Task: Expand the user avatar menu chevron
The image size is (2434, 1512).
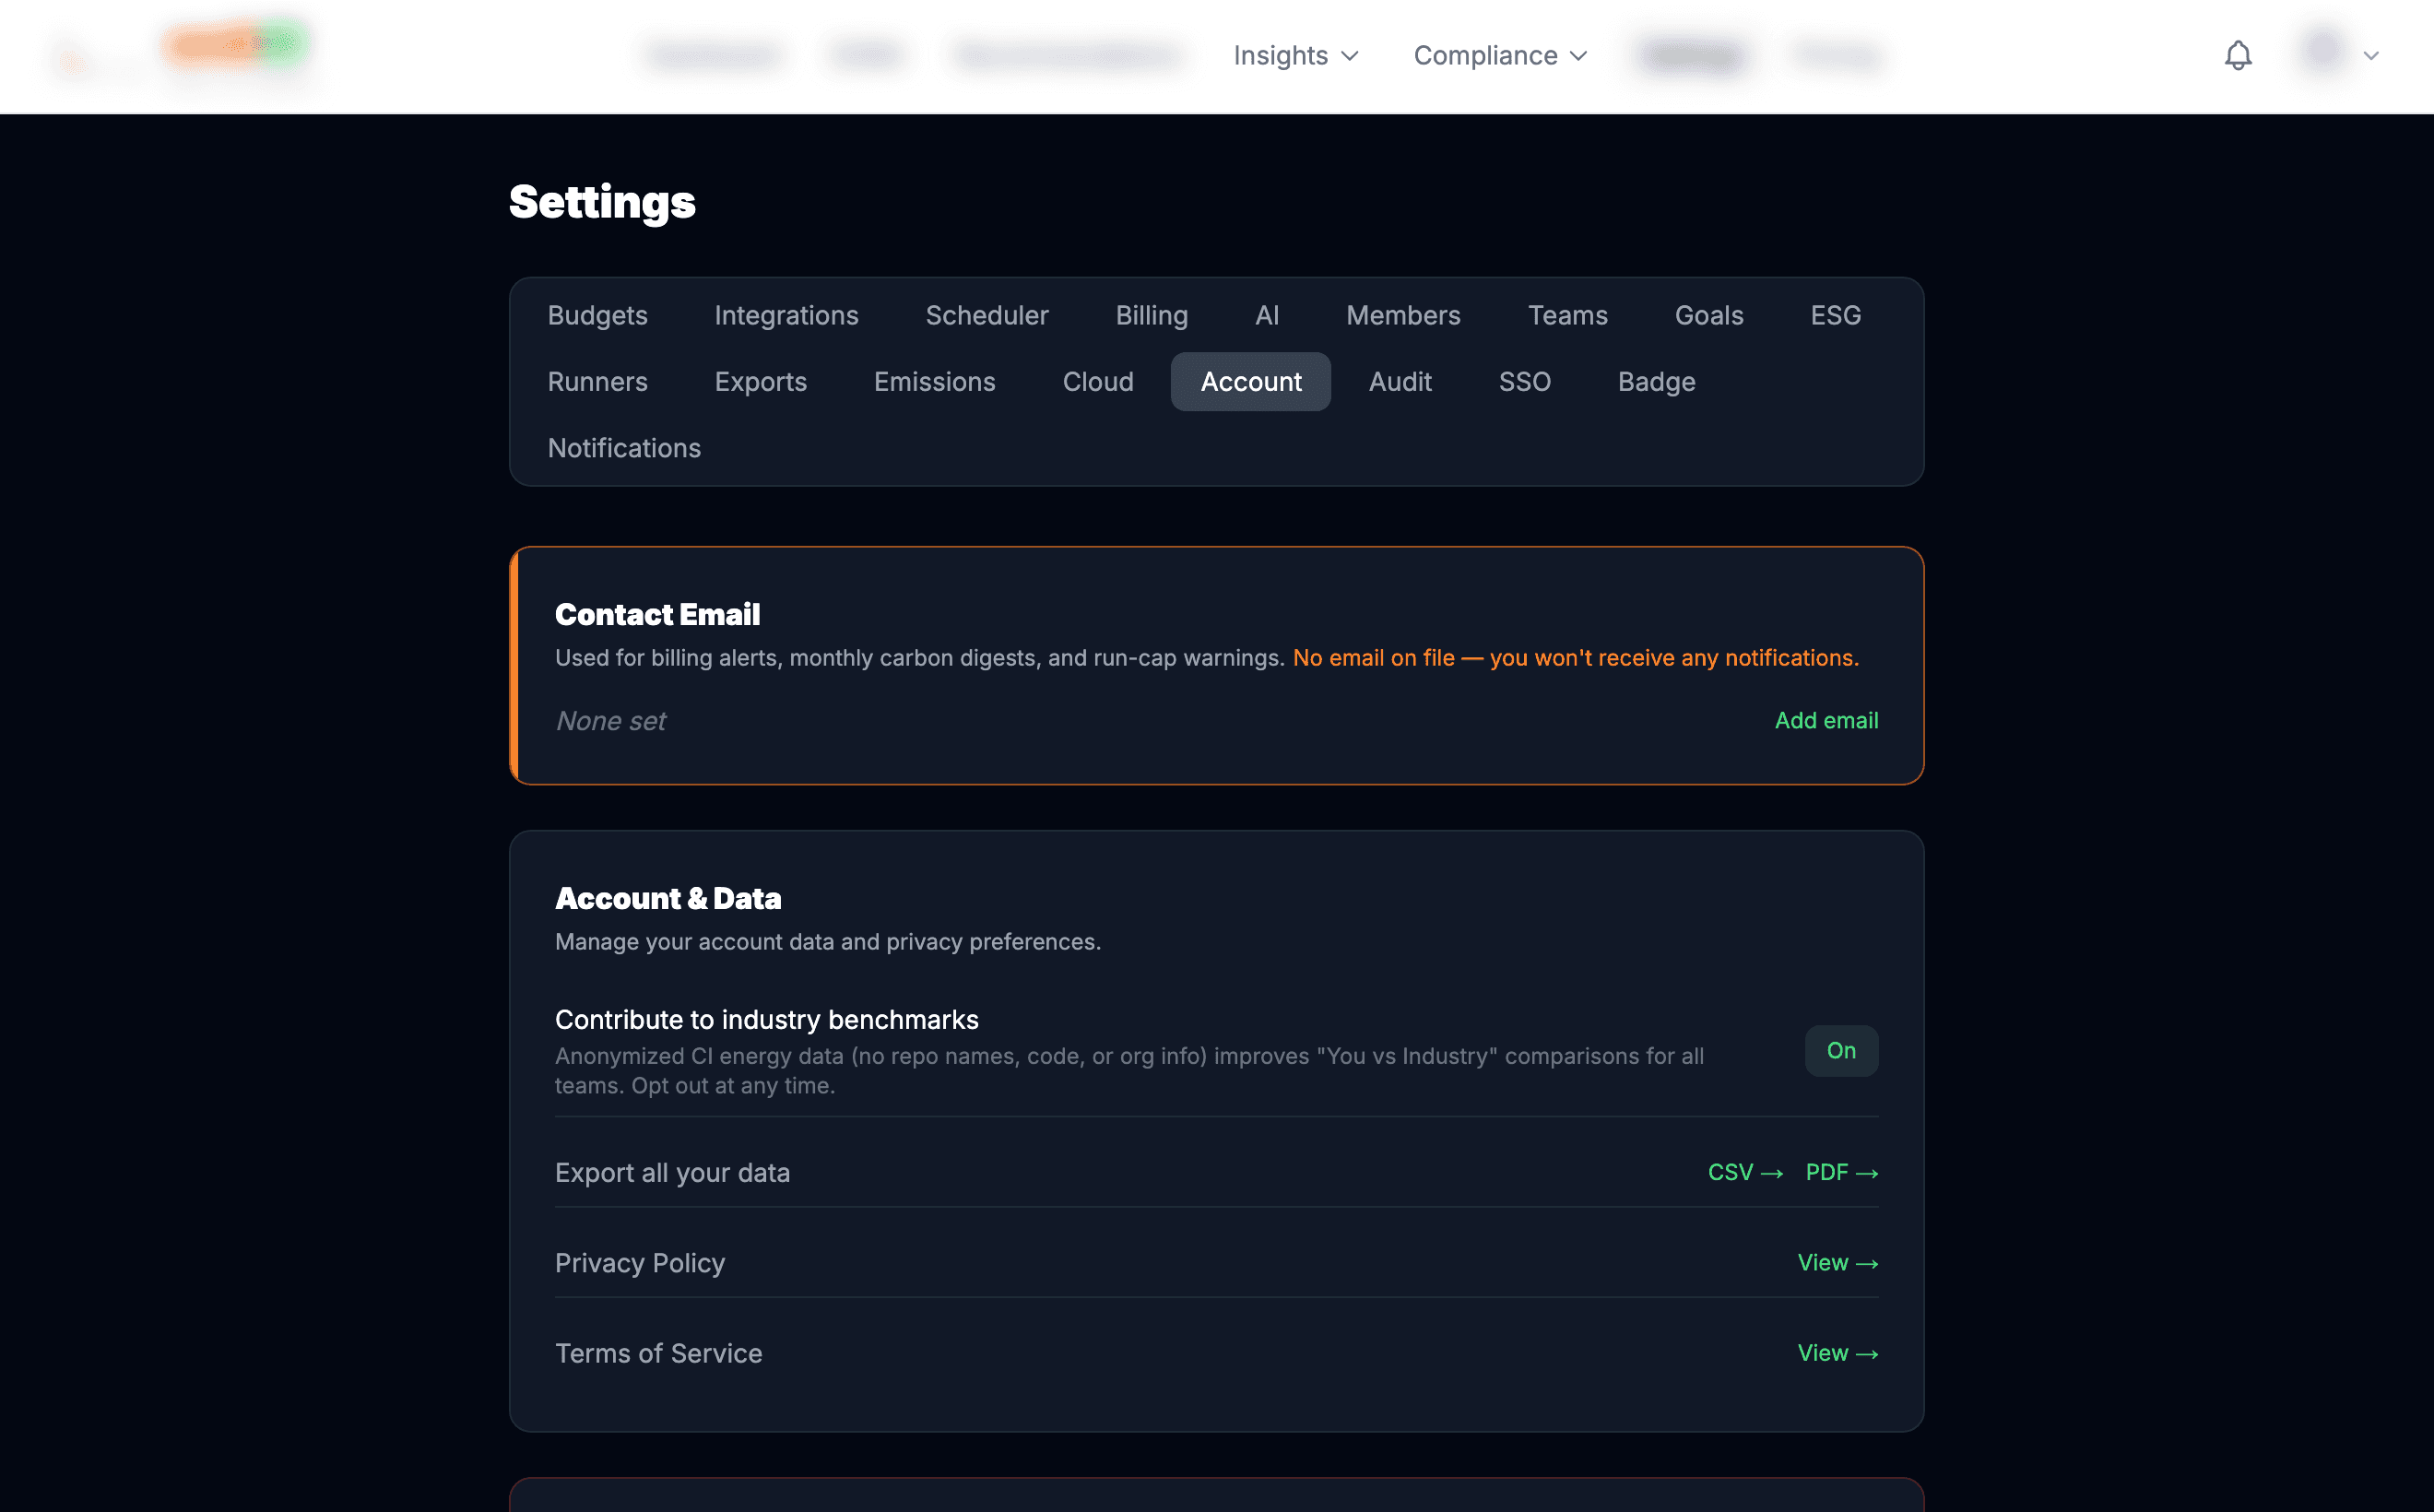Action: (2370, 56)
